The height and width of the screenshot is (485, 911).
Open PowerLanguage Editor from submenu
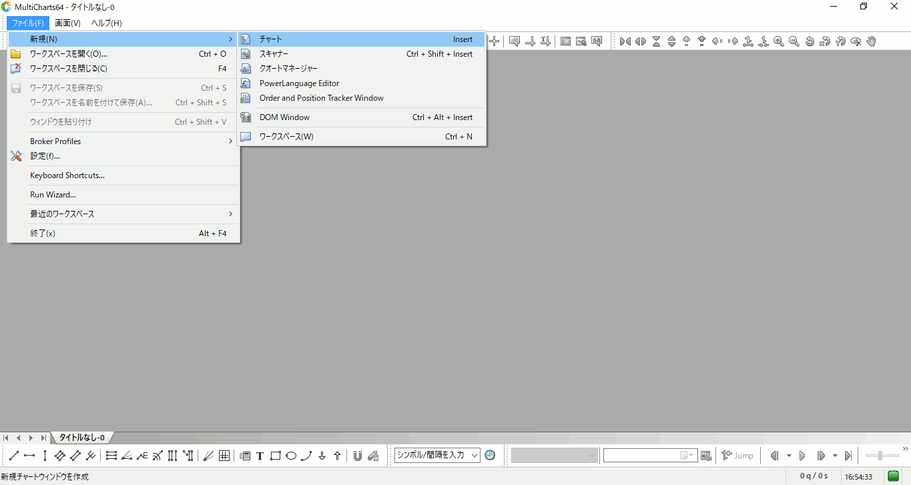coord(299,83)
